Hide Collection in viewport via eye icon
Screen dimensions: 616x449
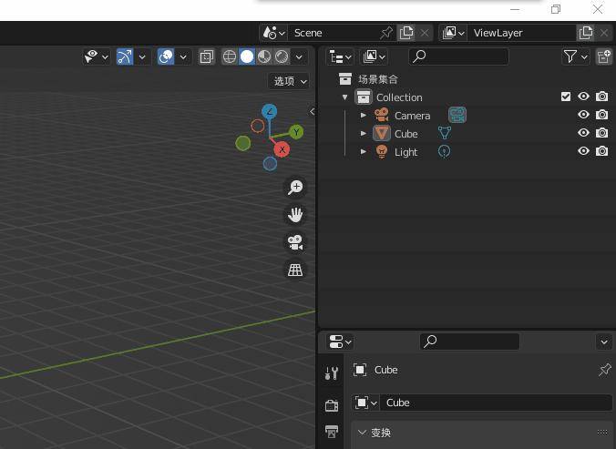584,97
